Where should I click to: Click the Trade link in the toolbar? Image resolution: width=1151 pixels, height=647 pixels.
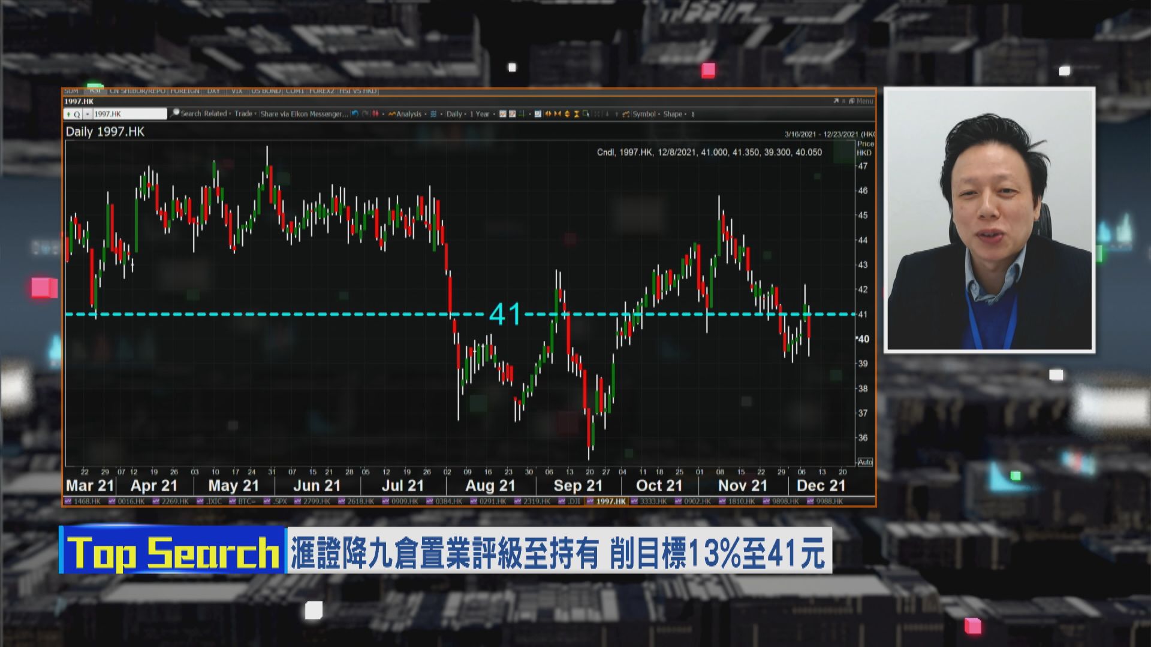click(244, 114)
